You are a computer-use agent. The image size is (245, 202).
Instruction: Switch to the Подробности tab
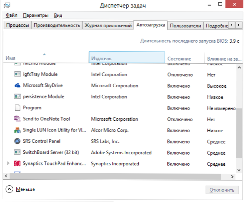click(x=217, y=25)
